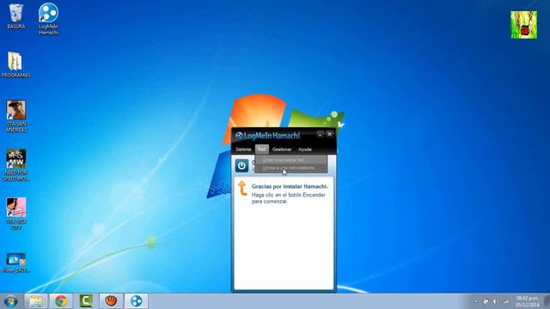The width and height of the screenshot is (550, 309).
Task: Close the LogMeIn Hamachi window
Action: coord(330,134)
